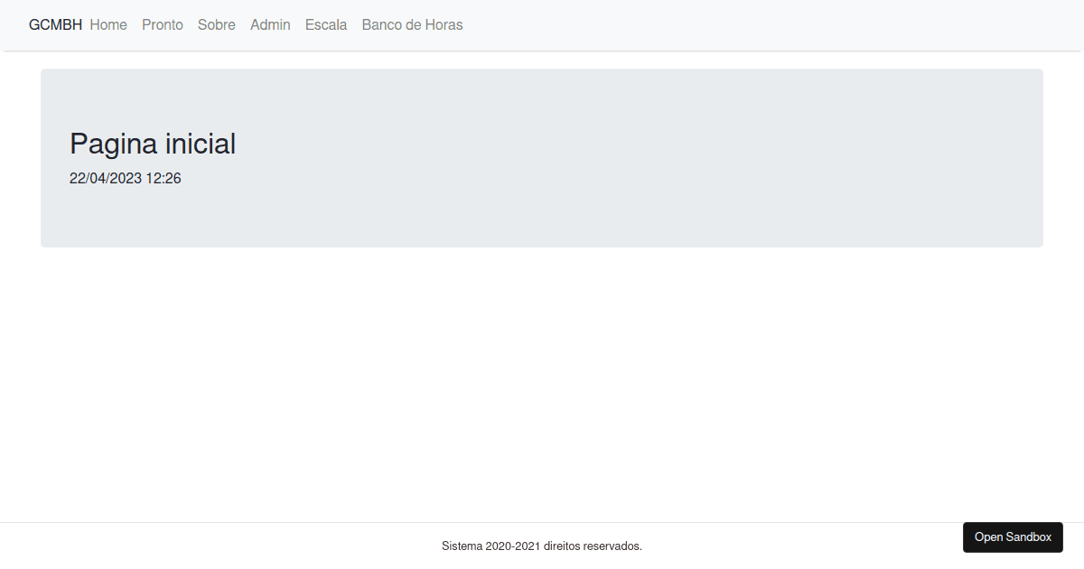
Task: Click Admin in the top menu
Action: click(x=270, y=24)
